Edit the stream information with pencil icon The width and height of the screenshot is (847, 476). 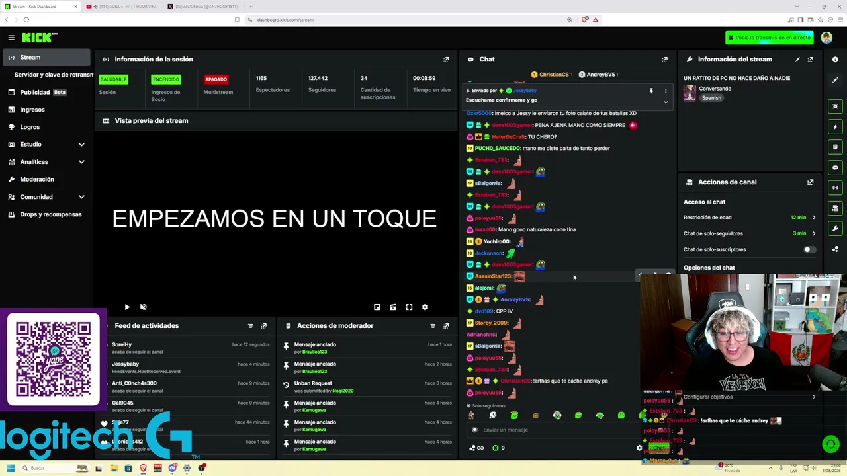tap(797, 59)
